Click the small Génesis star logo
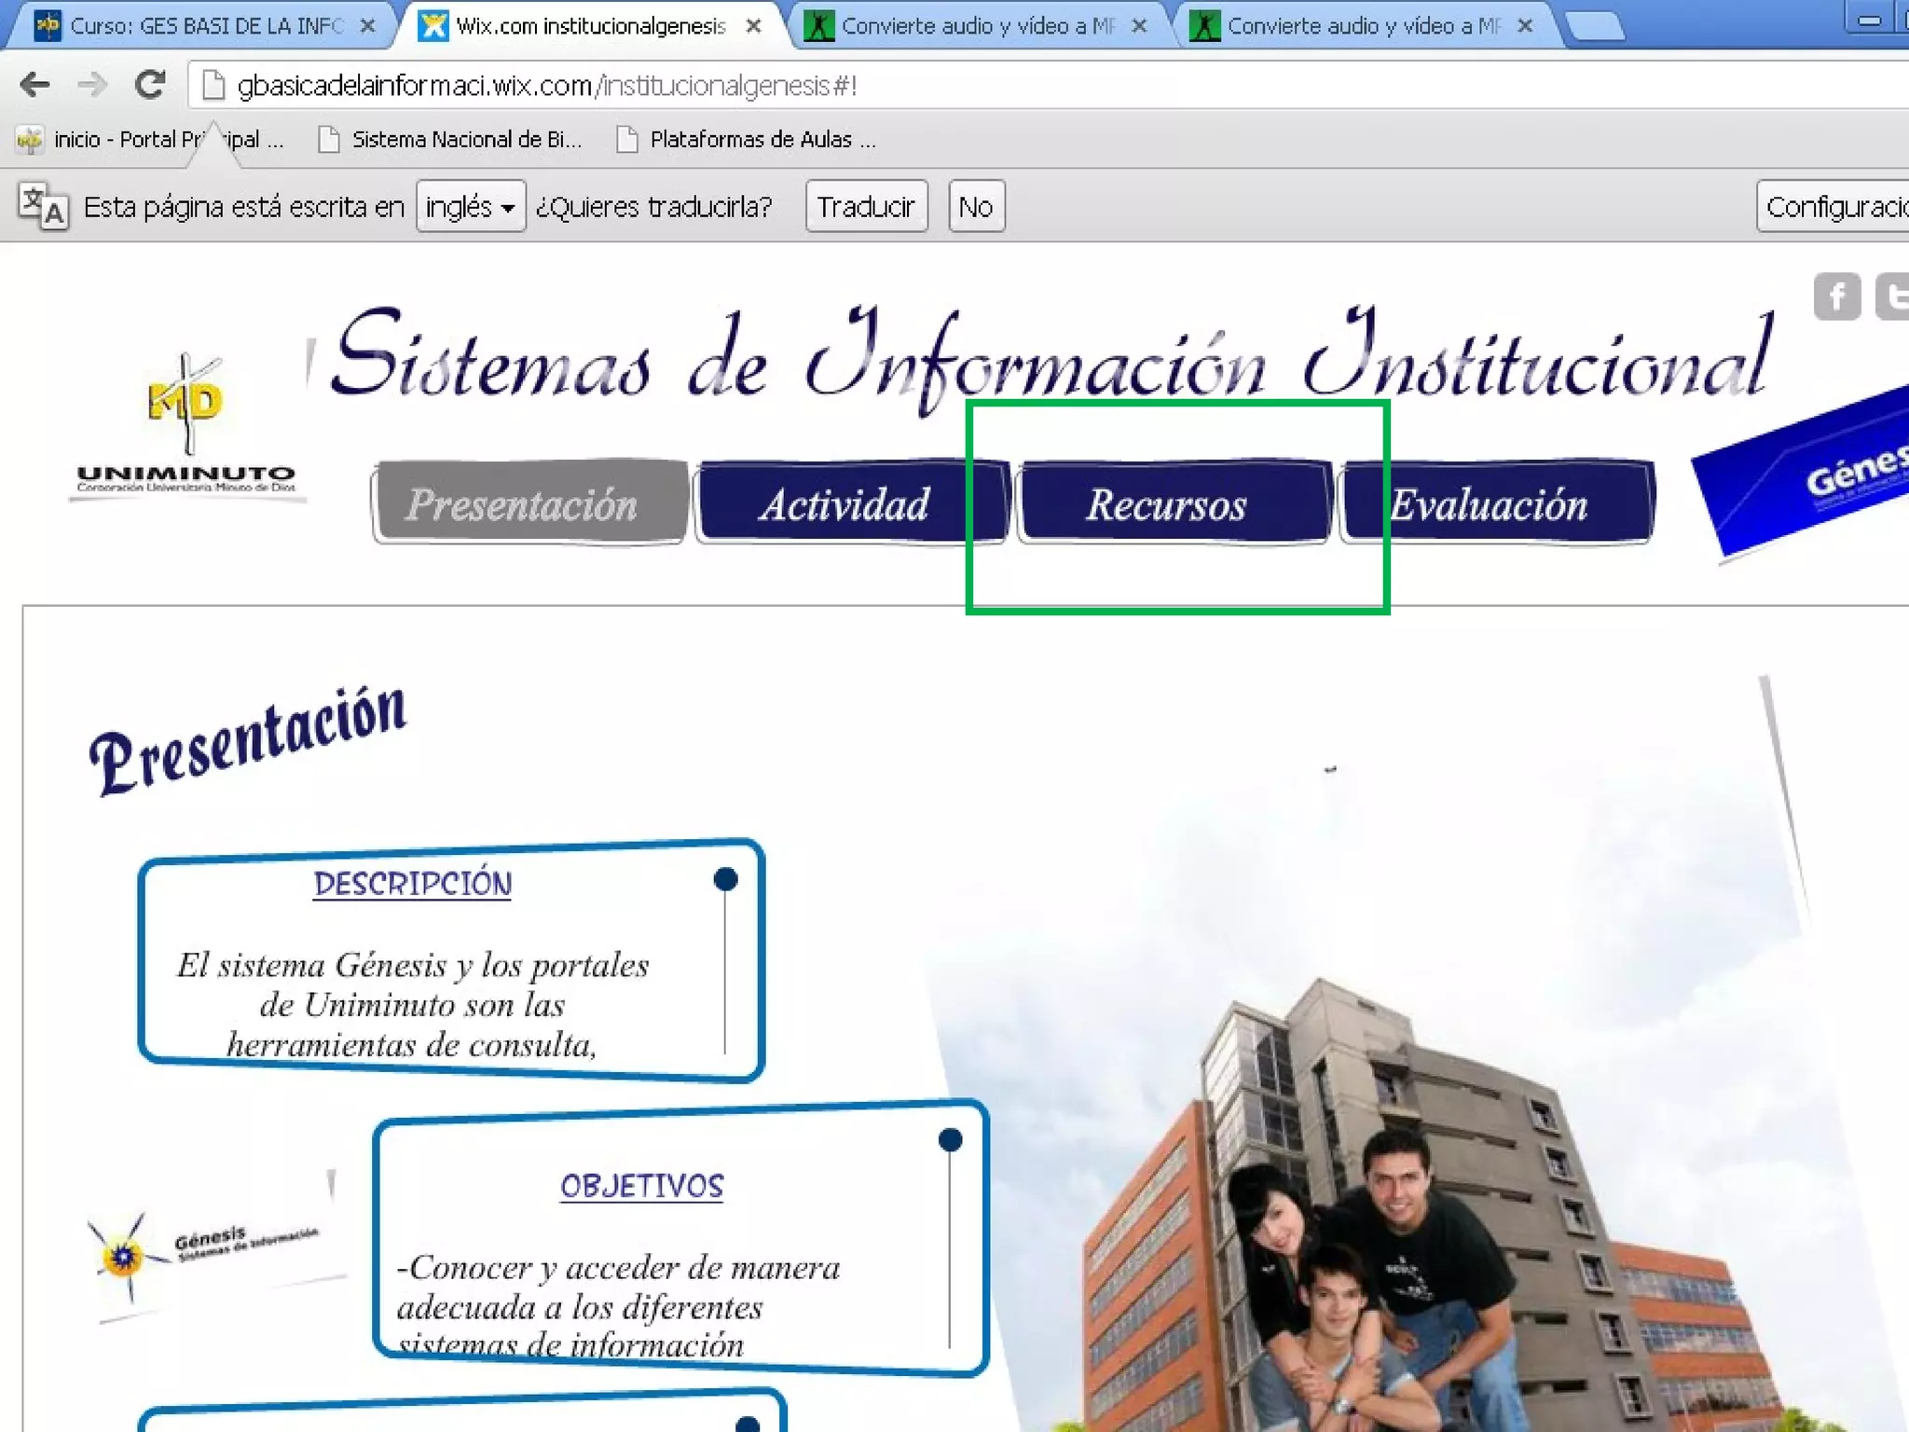 (123, 1256)
